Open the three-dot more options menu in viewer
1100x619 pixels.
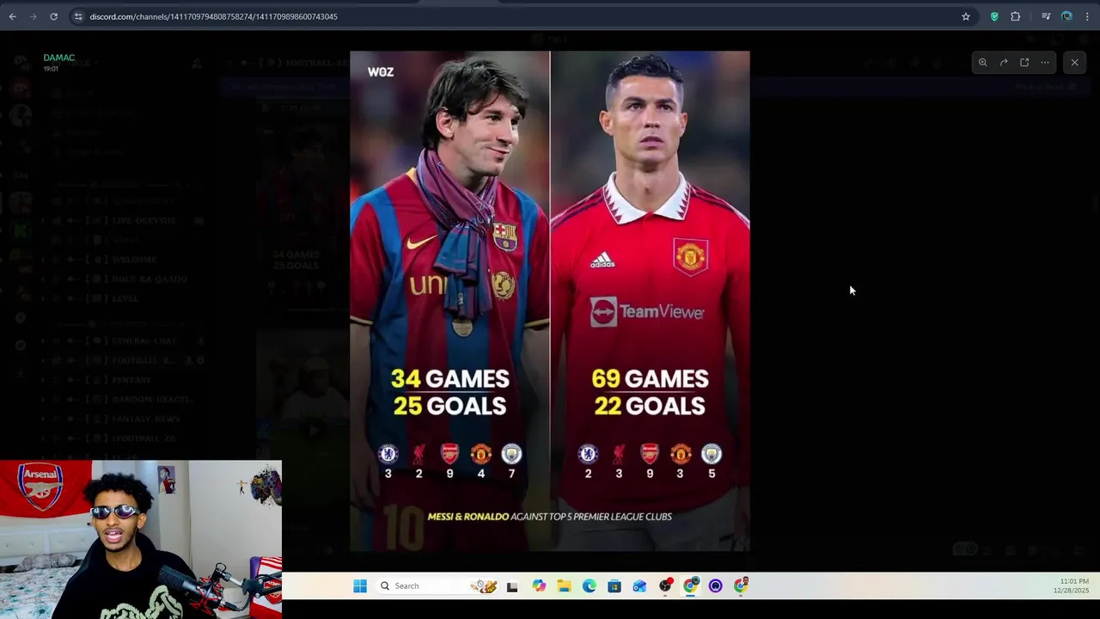click(1045, 63)
